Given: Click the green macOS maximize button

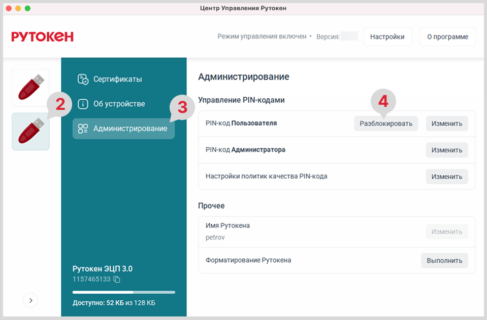Looking at the screenshot, I should click(x=27, y=9).
